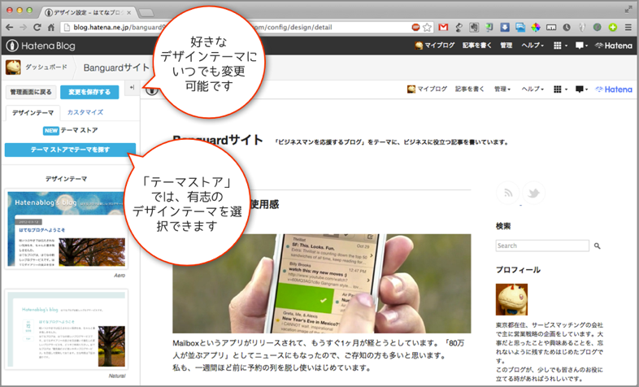Image resolution: width=639 pixels, height=387 pixels.
Task: Click the gray-green round extension icon
Action: [x=597, y=28]
